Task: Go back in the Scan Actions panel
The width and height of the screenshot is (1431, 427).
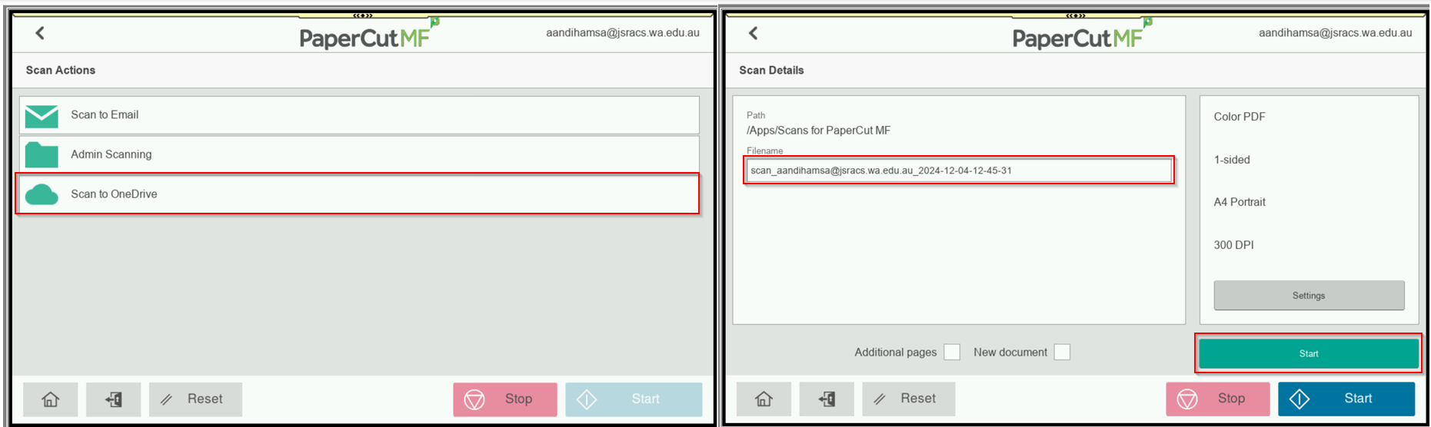Action: click(40, 33)
